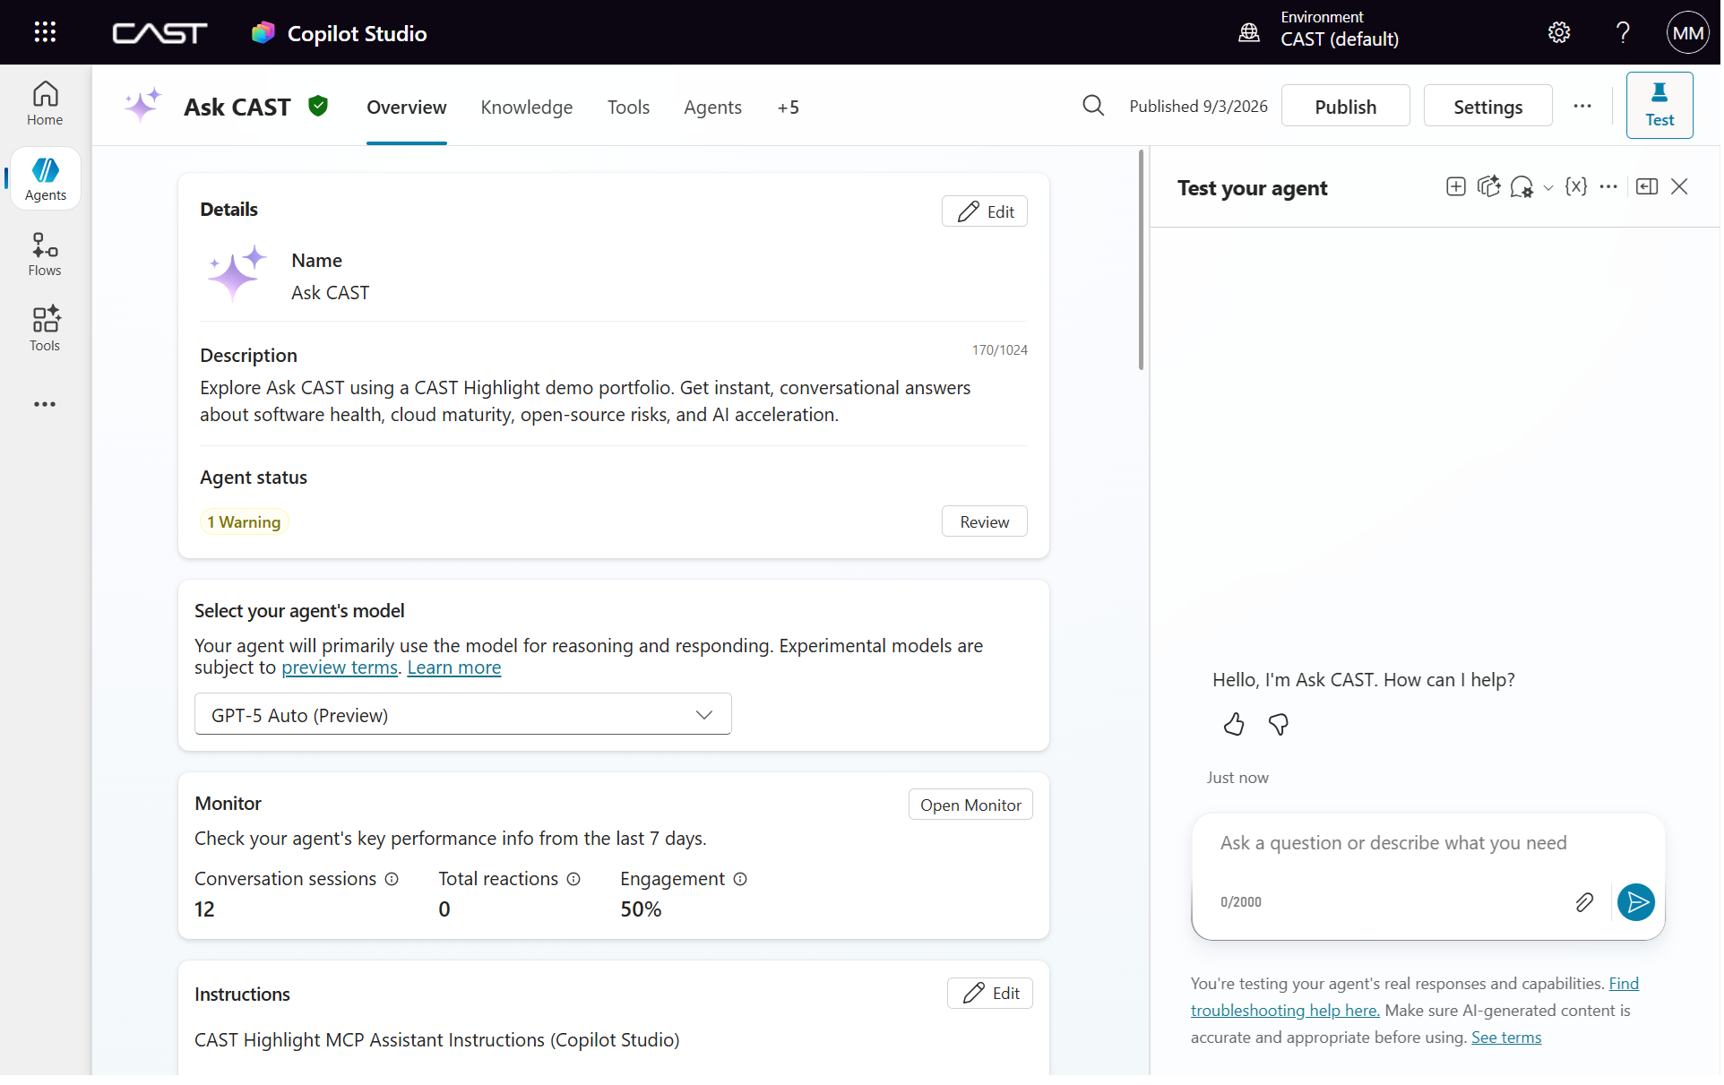The height and width of the screenshot is (1085, 1724).
Task: Open the environment picker globe icon
Action: pos(1248,33)
